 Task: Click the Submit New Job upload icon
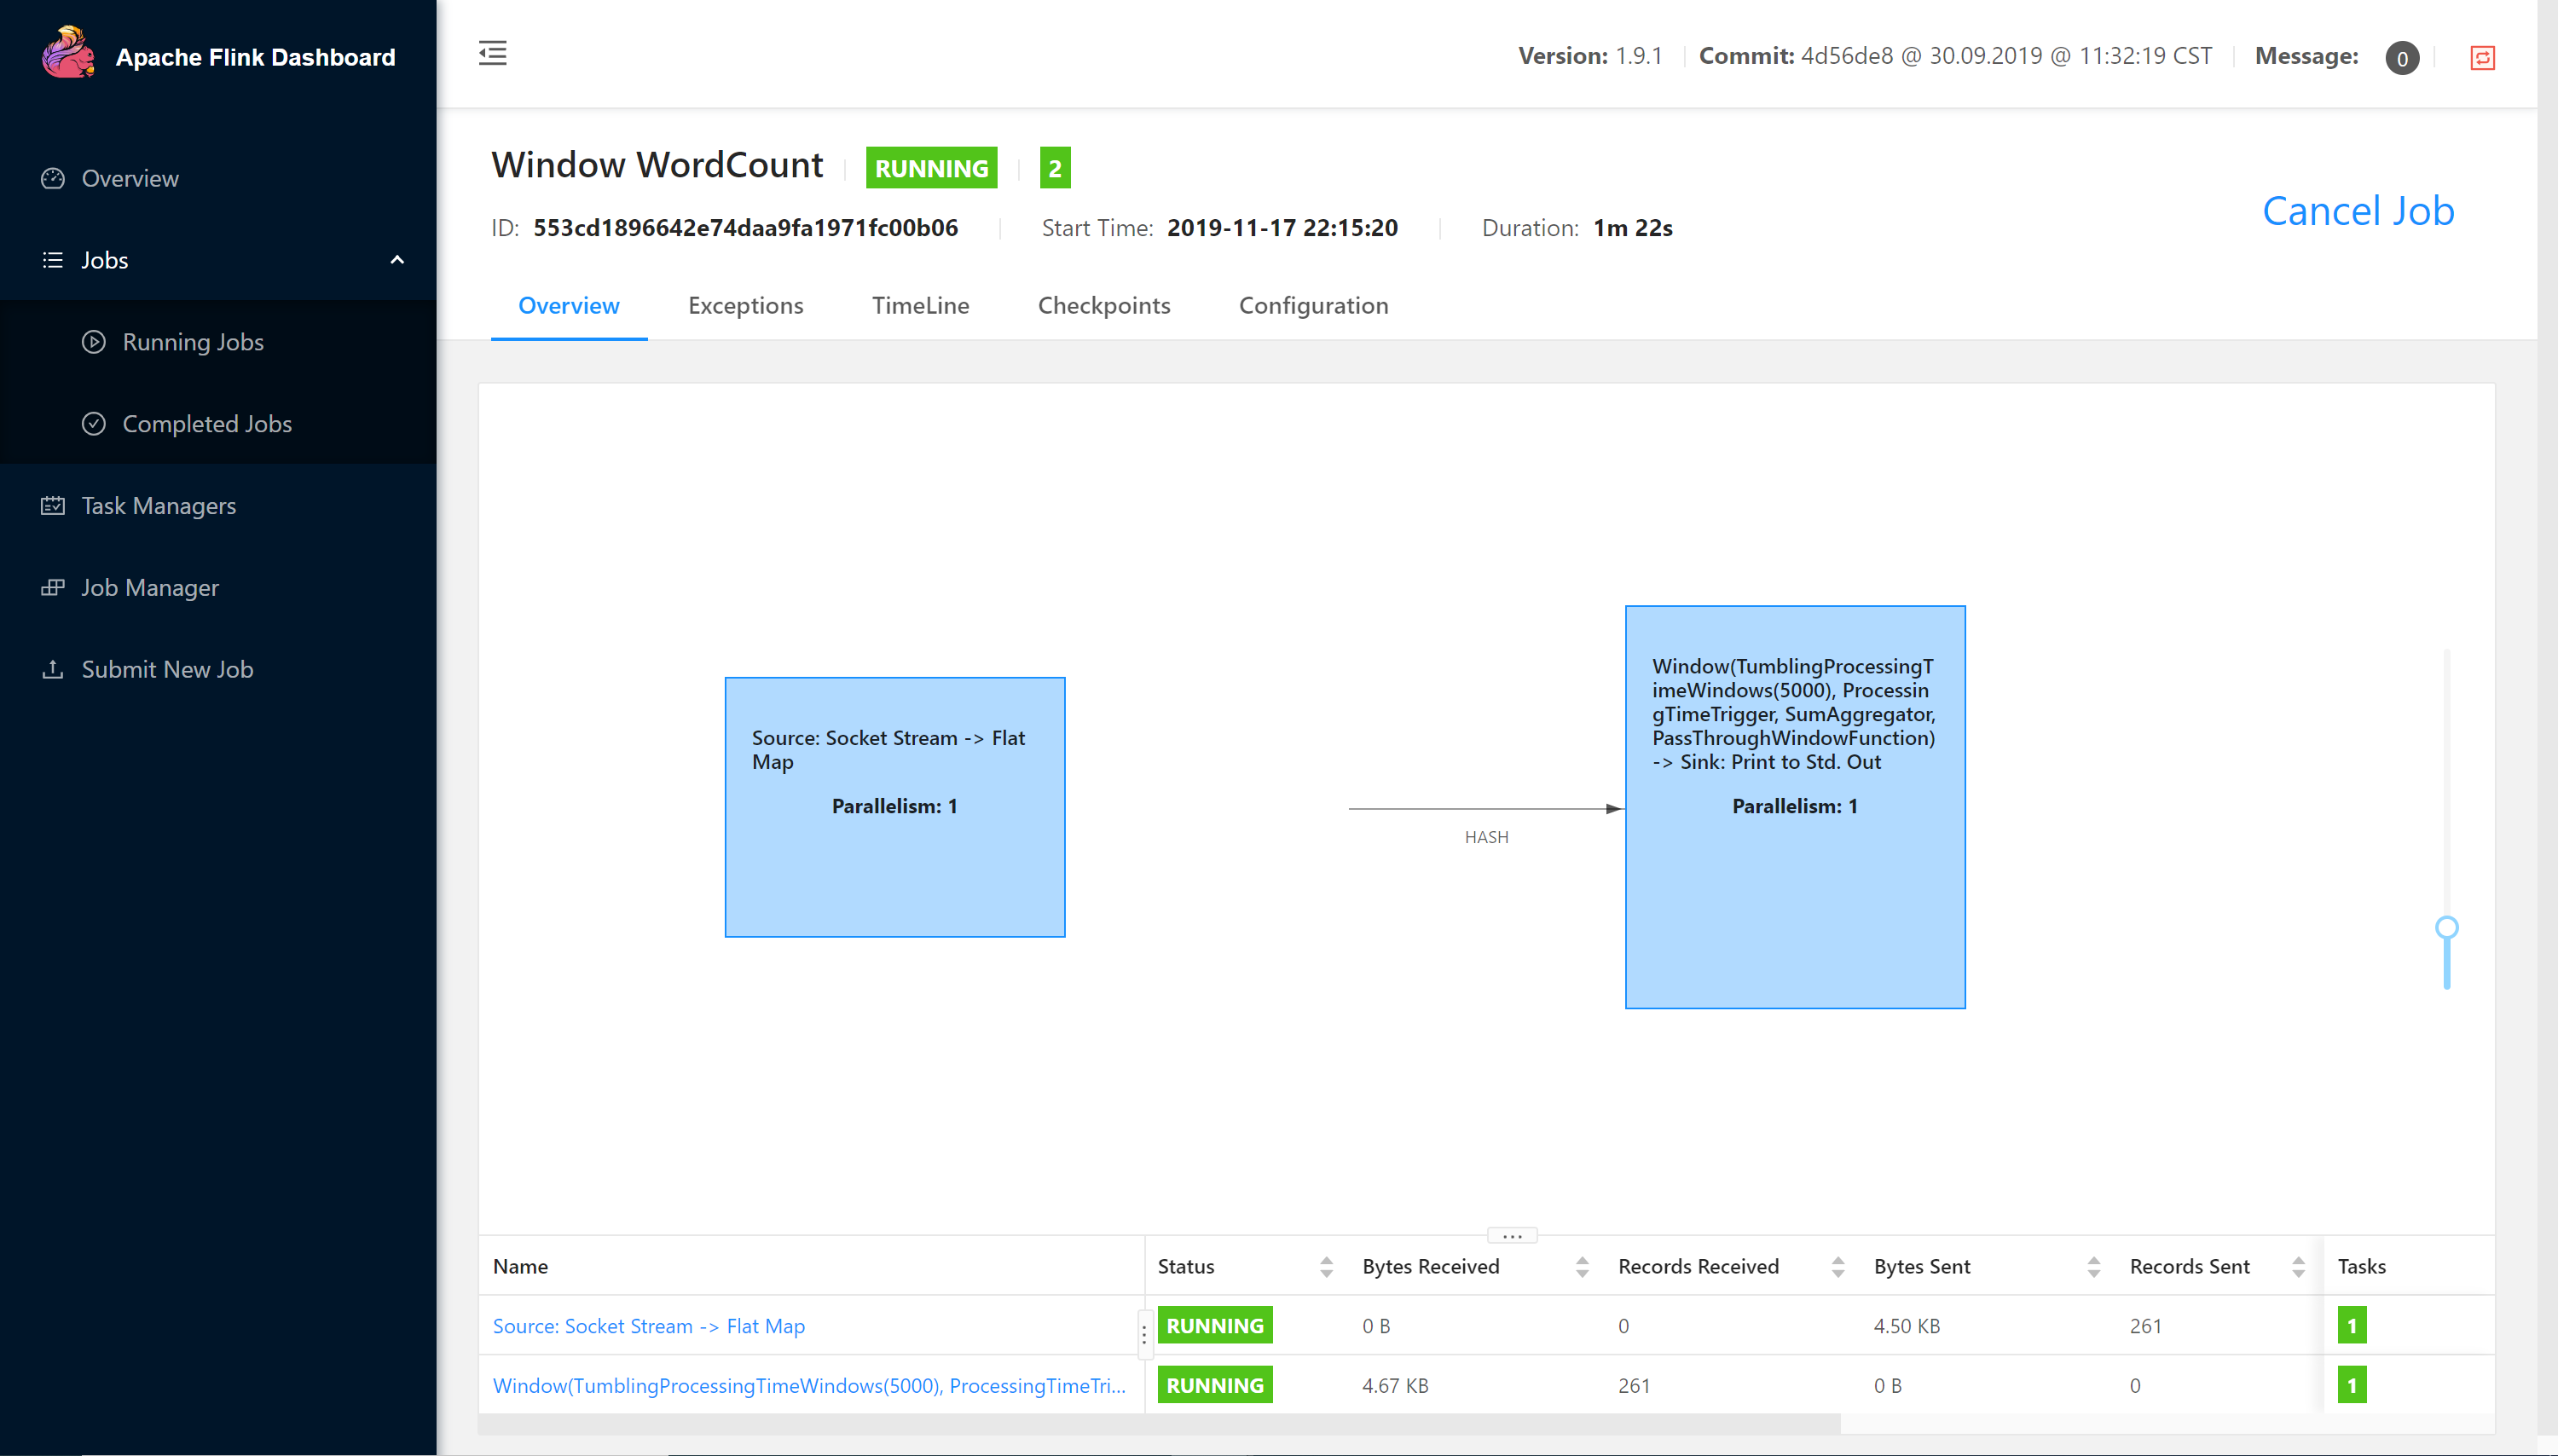tap(53, 670)
